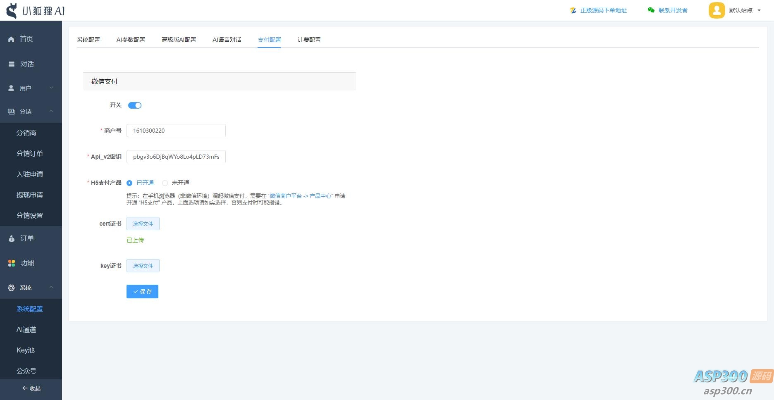Open the 首页 home icon in the sidebar
774x400 pixels.
[x=11, y=39]
